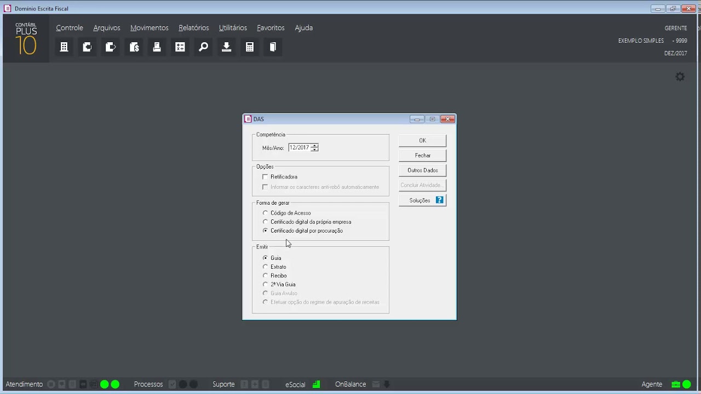Click the Atendimento chat bubble icon
Viewport: 701px width, 394px height.
tap(62, 384)
